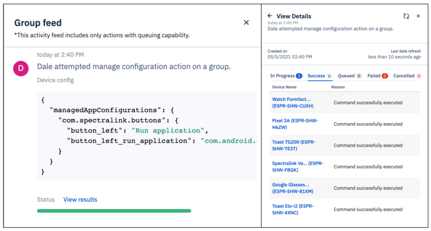Click the Last data refresh label
The image size is (431, 231).
coord(406,51)
